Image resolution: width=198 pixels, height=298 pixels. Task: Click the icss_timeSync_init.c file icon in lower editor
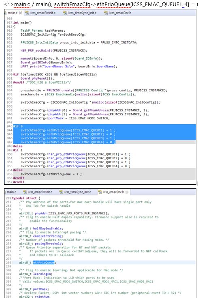[x=61, y=192]
